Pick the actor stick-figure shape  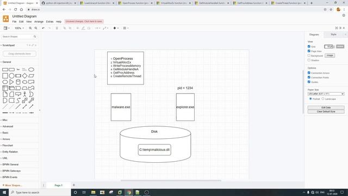(24, 94)
